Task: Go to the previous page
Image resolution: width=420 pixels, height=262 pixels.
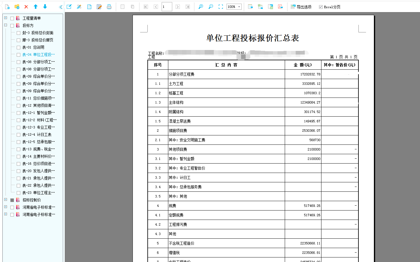Action: [156, 7]
